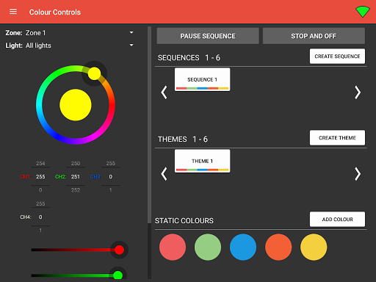This screenshot has width=376, height=282.
Task: Click the Pause Sequence button
Action: pos(208,36)
